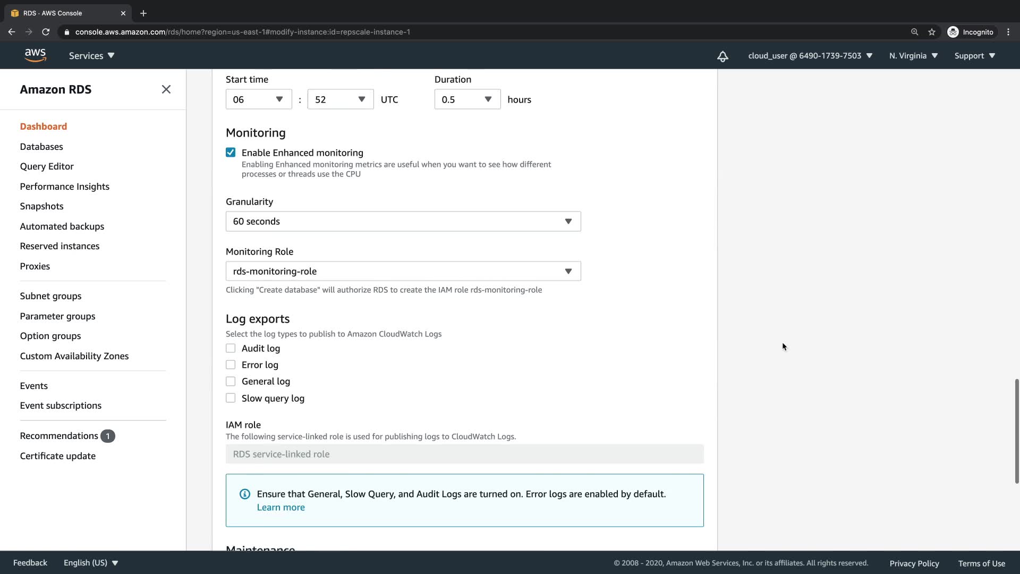The height and width of the screenshot is (574, 1020).
Task: Click the page vertical scrollbar thumb
Action: pos(1016,430)
